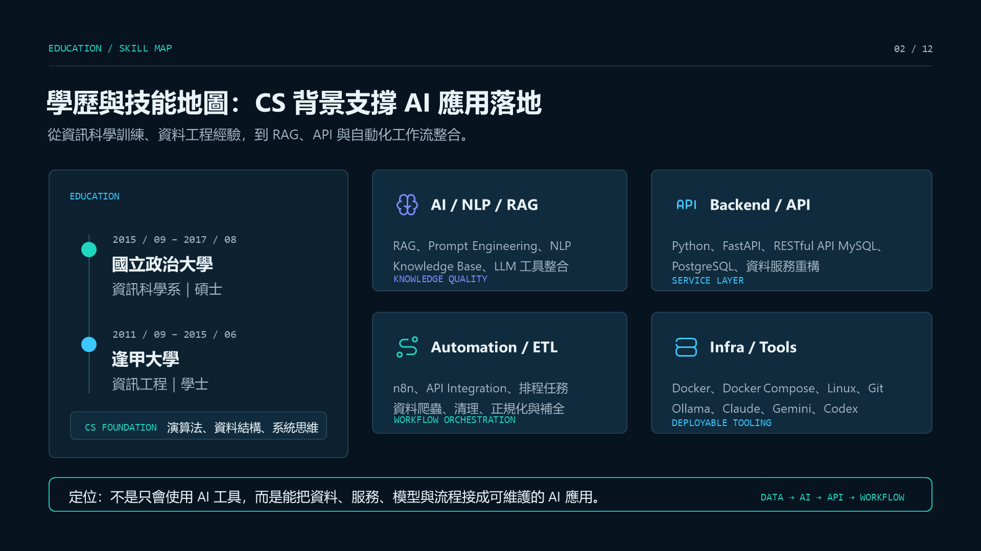This screenshot has height=551, width=981.
Task: Click the DEPLOYABLE TOOLING tag
Action: coord(721,423)
